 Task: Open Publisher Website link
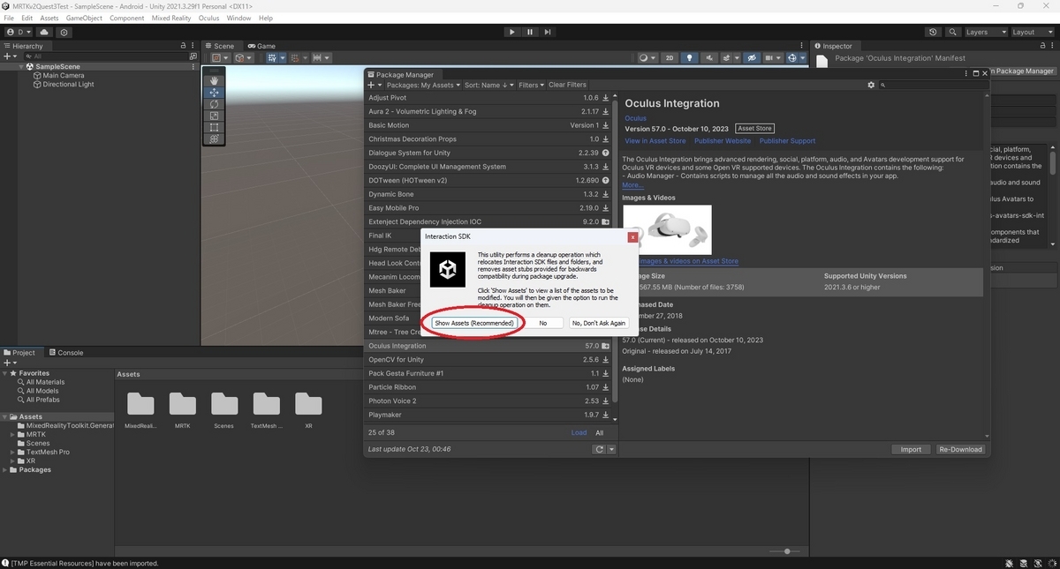point(723,141)
